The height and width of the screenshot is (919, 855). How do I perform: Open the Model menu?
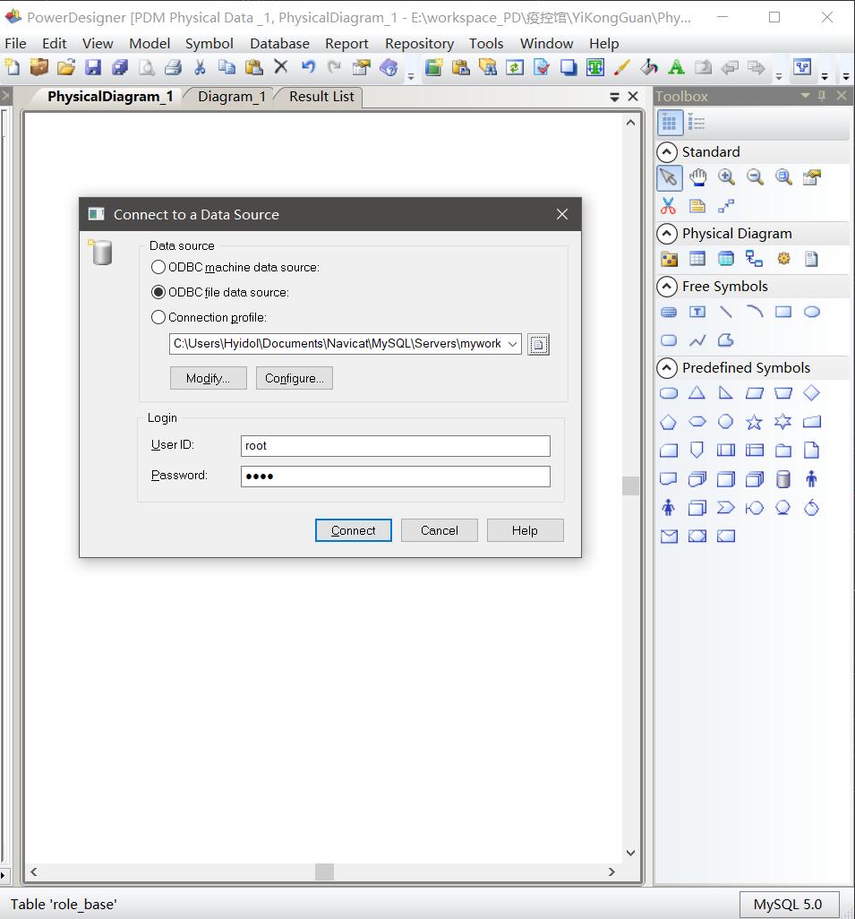point(150,43)
